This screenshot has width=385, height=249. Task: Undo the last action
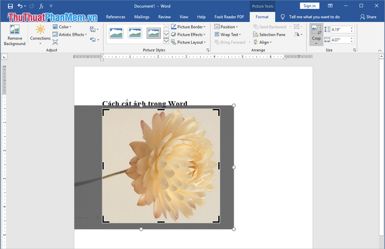pos(20,6)
